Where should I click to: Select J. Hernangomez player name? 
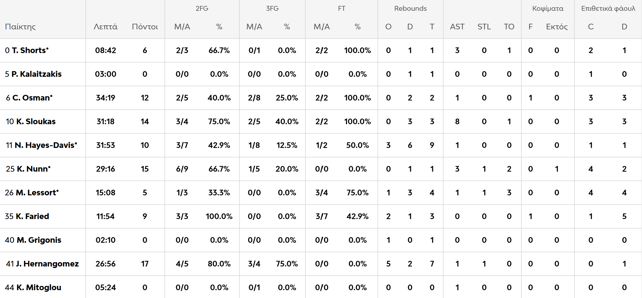pyautogui.click(x=47, y=264)
